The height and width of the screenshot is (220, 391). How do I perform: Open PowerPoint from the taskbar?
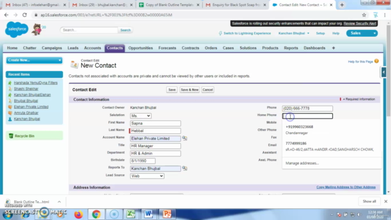point(167,214)
